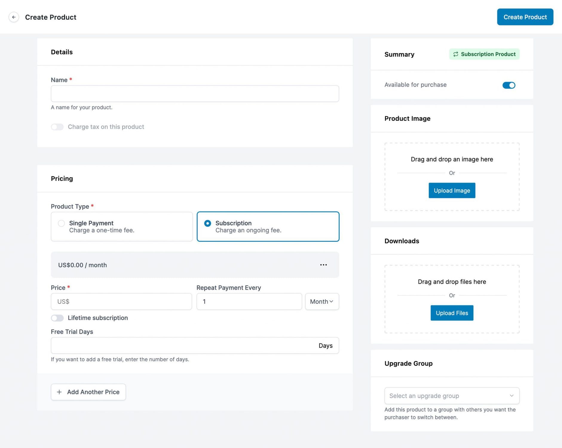Click the Summary heading

(399, 54)
